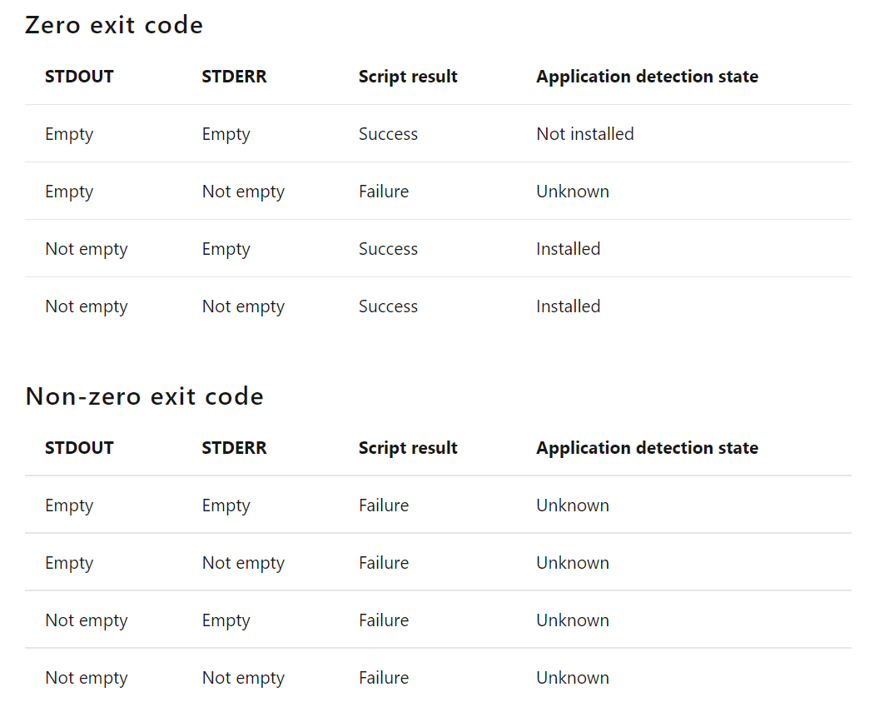Viewport: 889px width, 712px height.
Task: Click Installed cell in third row of first table
Action: pyautogui.click(x=568, y=249)
